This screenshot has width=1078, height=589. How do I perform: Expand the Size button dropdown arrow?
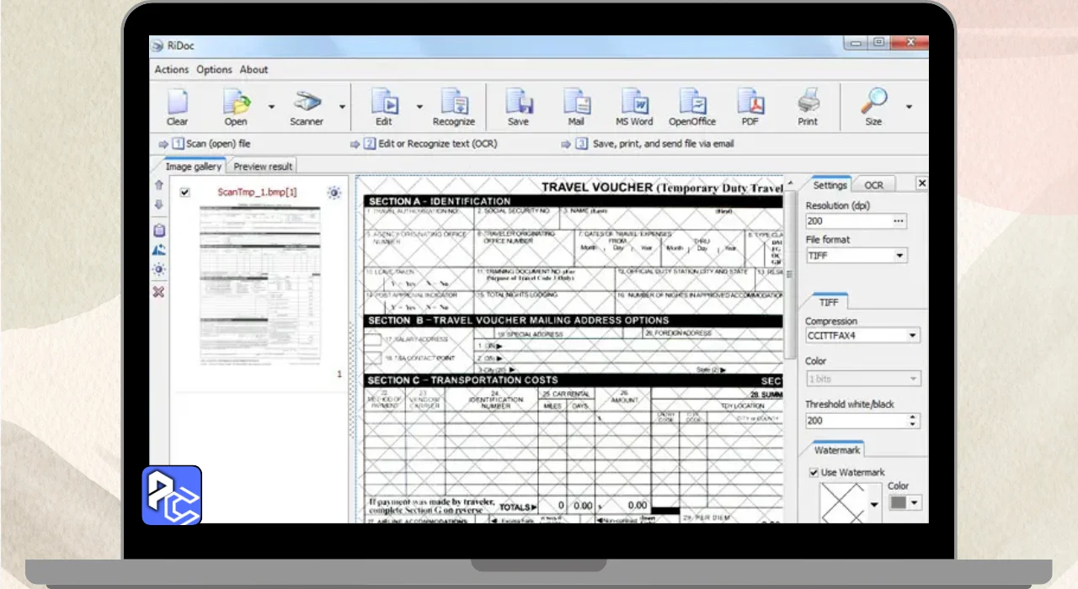coord(909,107)
